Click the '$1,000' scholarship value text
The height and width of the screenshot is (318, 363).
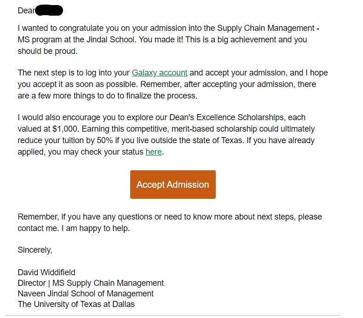pos(66,129)
